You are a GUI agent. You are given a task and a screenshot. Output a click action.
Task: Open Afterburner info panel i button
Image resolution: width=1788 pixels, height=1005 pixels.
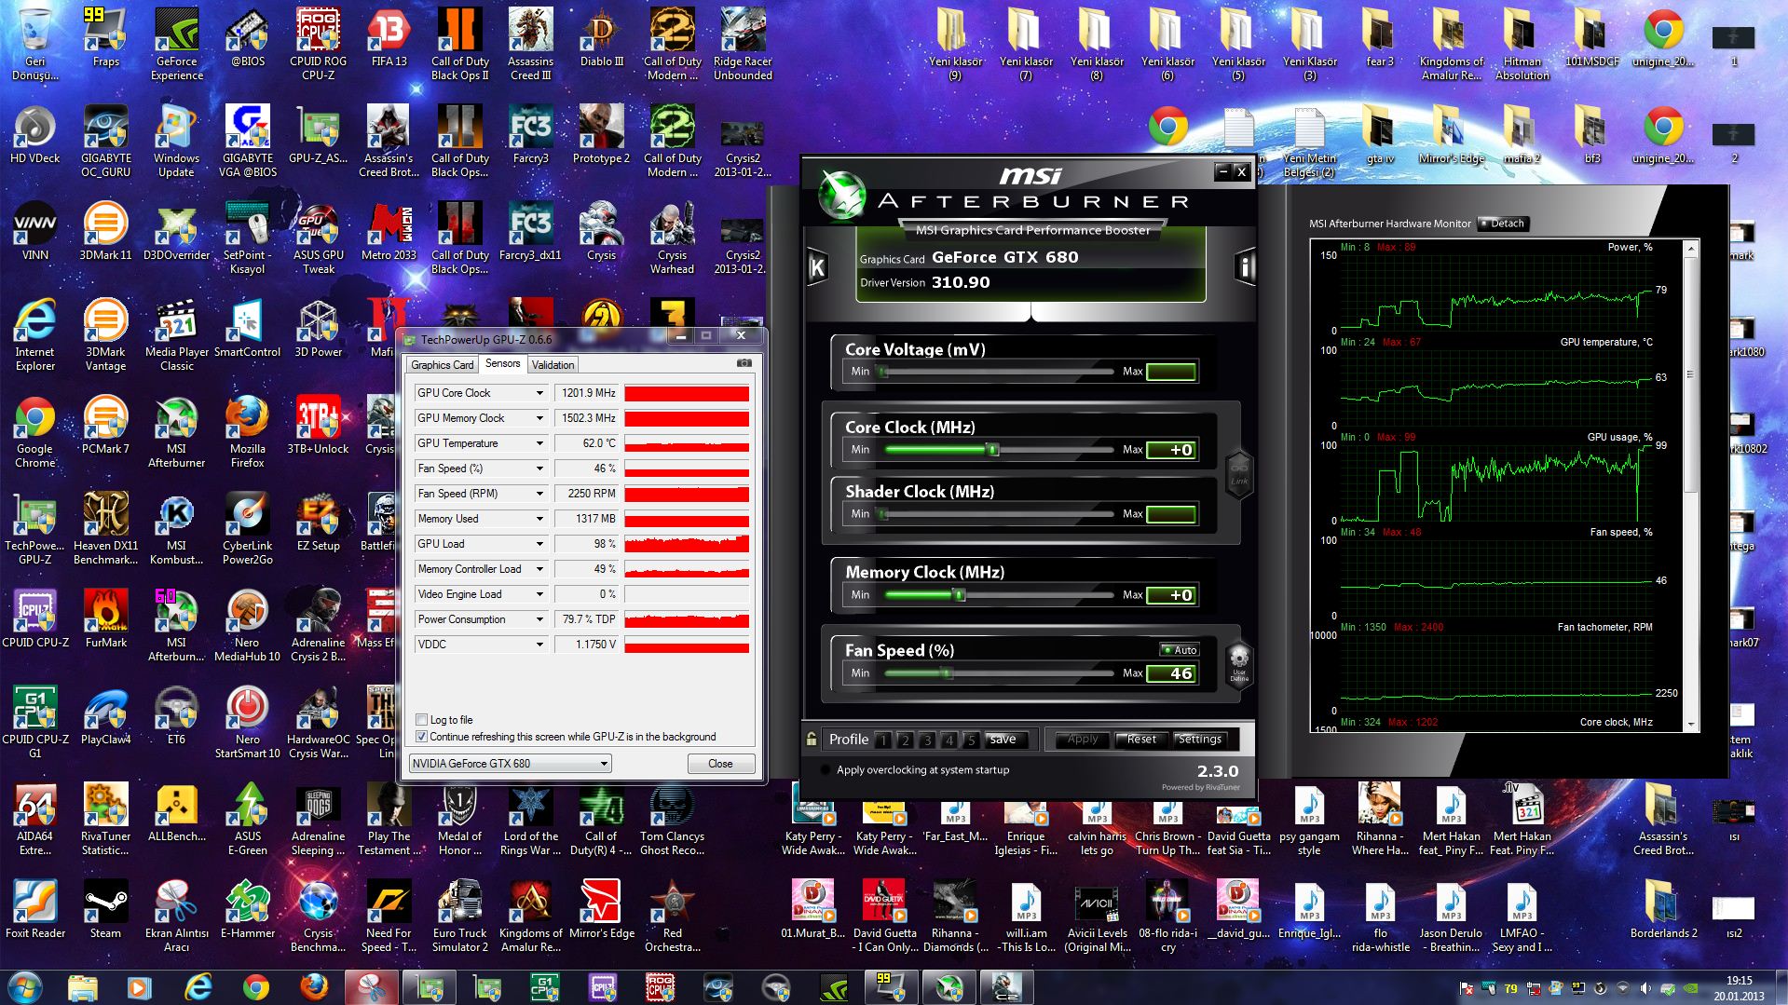click(1245, 267)
